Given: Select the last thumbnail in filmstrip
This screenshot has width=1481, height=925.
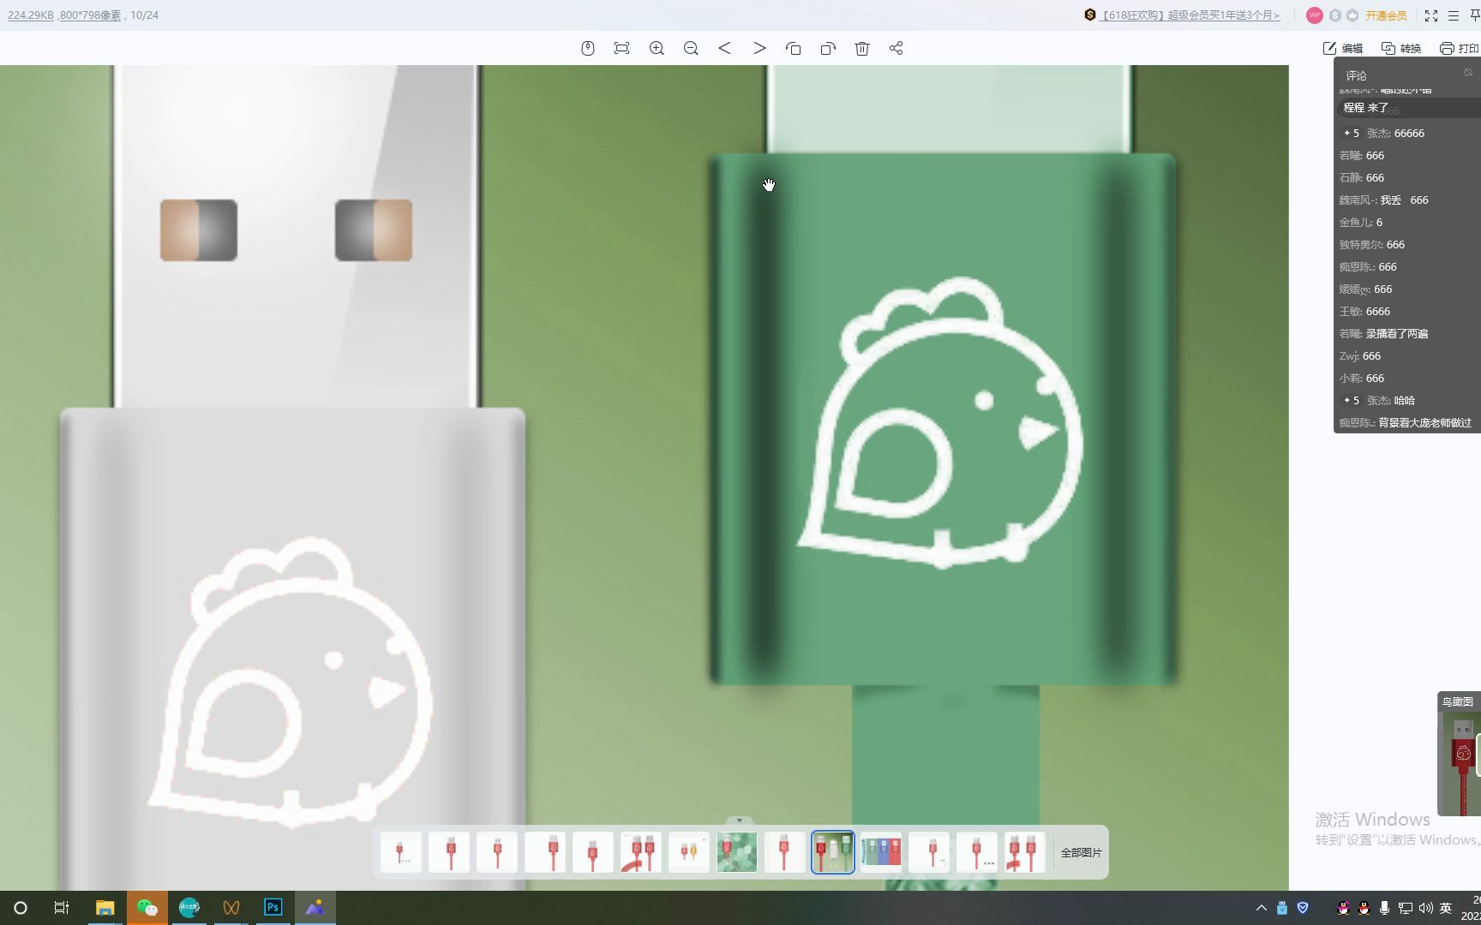Looking at the screenshot, I should 1025,852.
